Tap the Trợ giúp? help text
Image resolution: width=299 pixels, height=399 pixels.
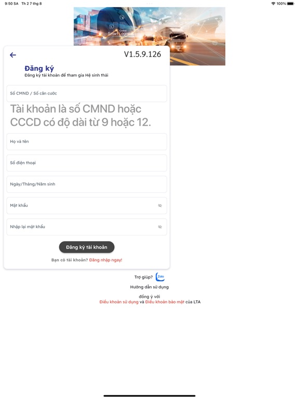144,277
